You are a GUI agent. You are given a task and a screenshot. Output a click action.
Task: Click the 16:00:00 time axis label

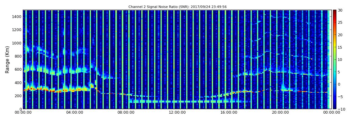pos(229,113)
